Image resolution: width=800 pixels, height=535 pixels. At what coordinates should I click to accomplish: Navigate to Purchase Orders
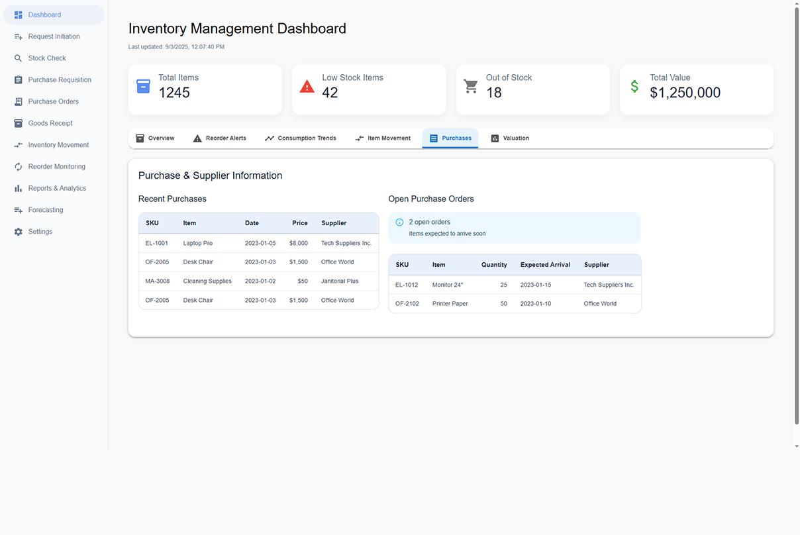click(54, 102)
